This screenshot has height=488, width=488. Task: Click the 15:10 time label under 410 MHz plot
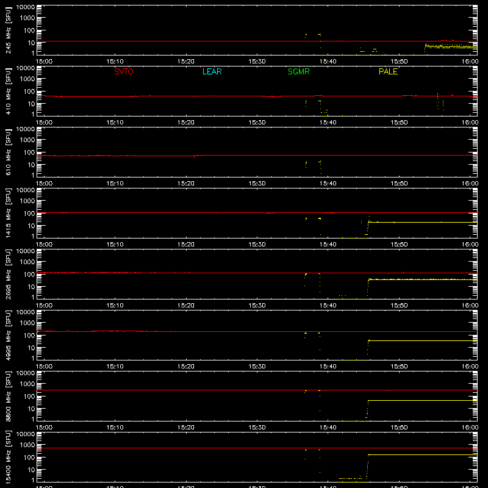click(115, 123)
